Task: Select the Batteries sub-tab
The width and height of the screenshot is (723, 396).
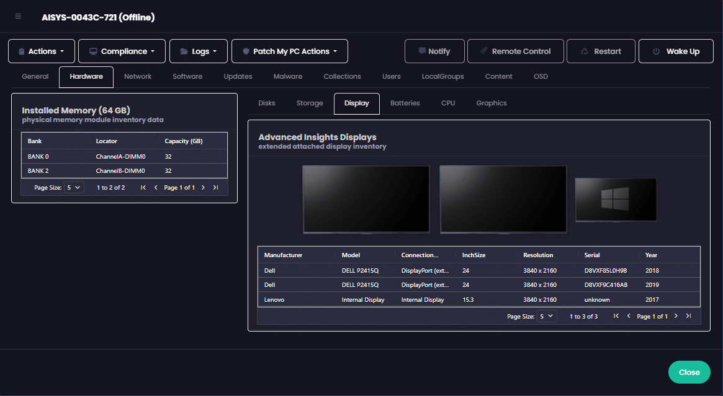Action: tap(405, 103)
